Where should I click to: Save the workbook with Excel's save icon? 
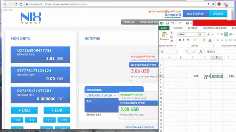click(x=167, y=23)
